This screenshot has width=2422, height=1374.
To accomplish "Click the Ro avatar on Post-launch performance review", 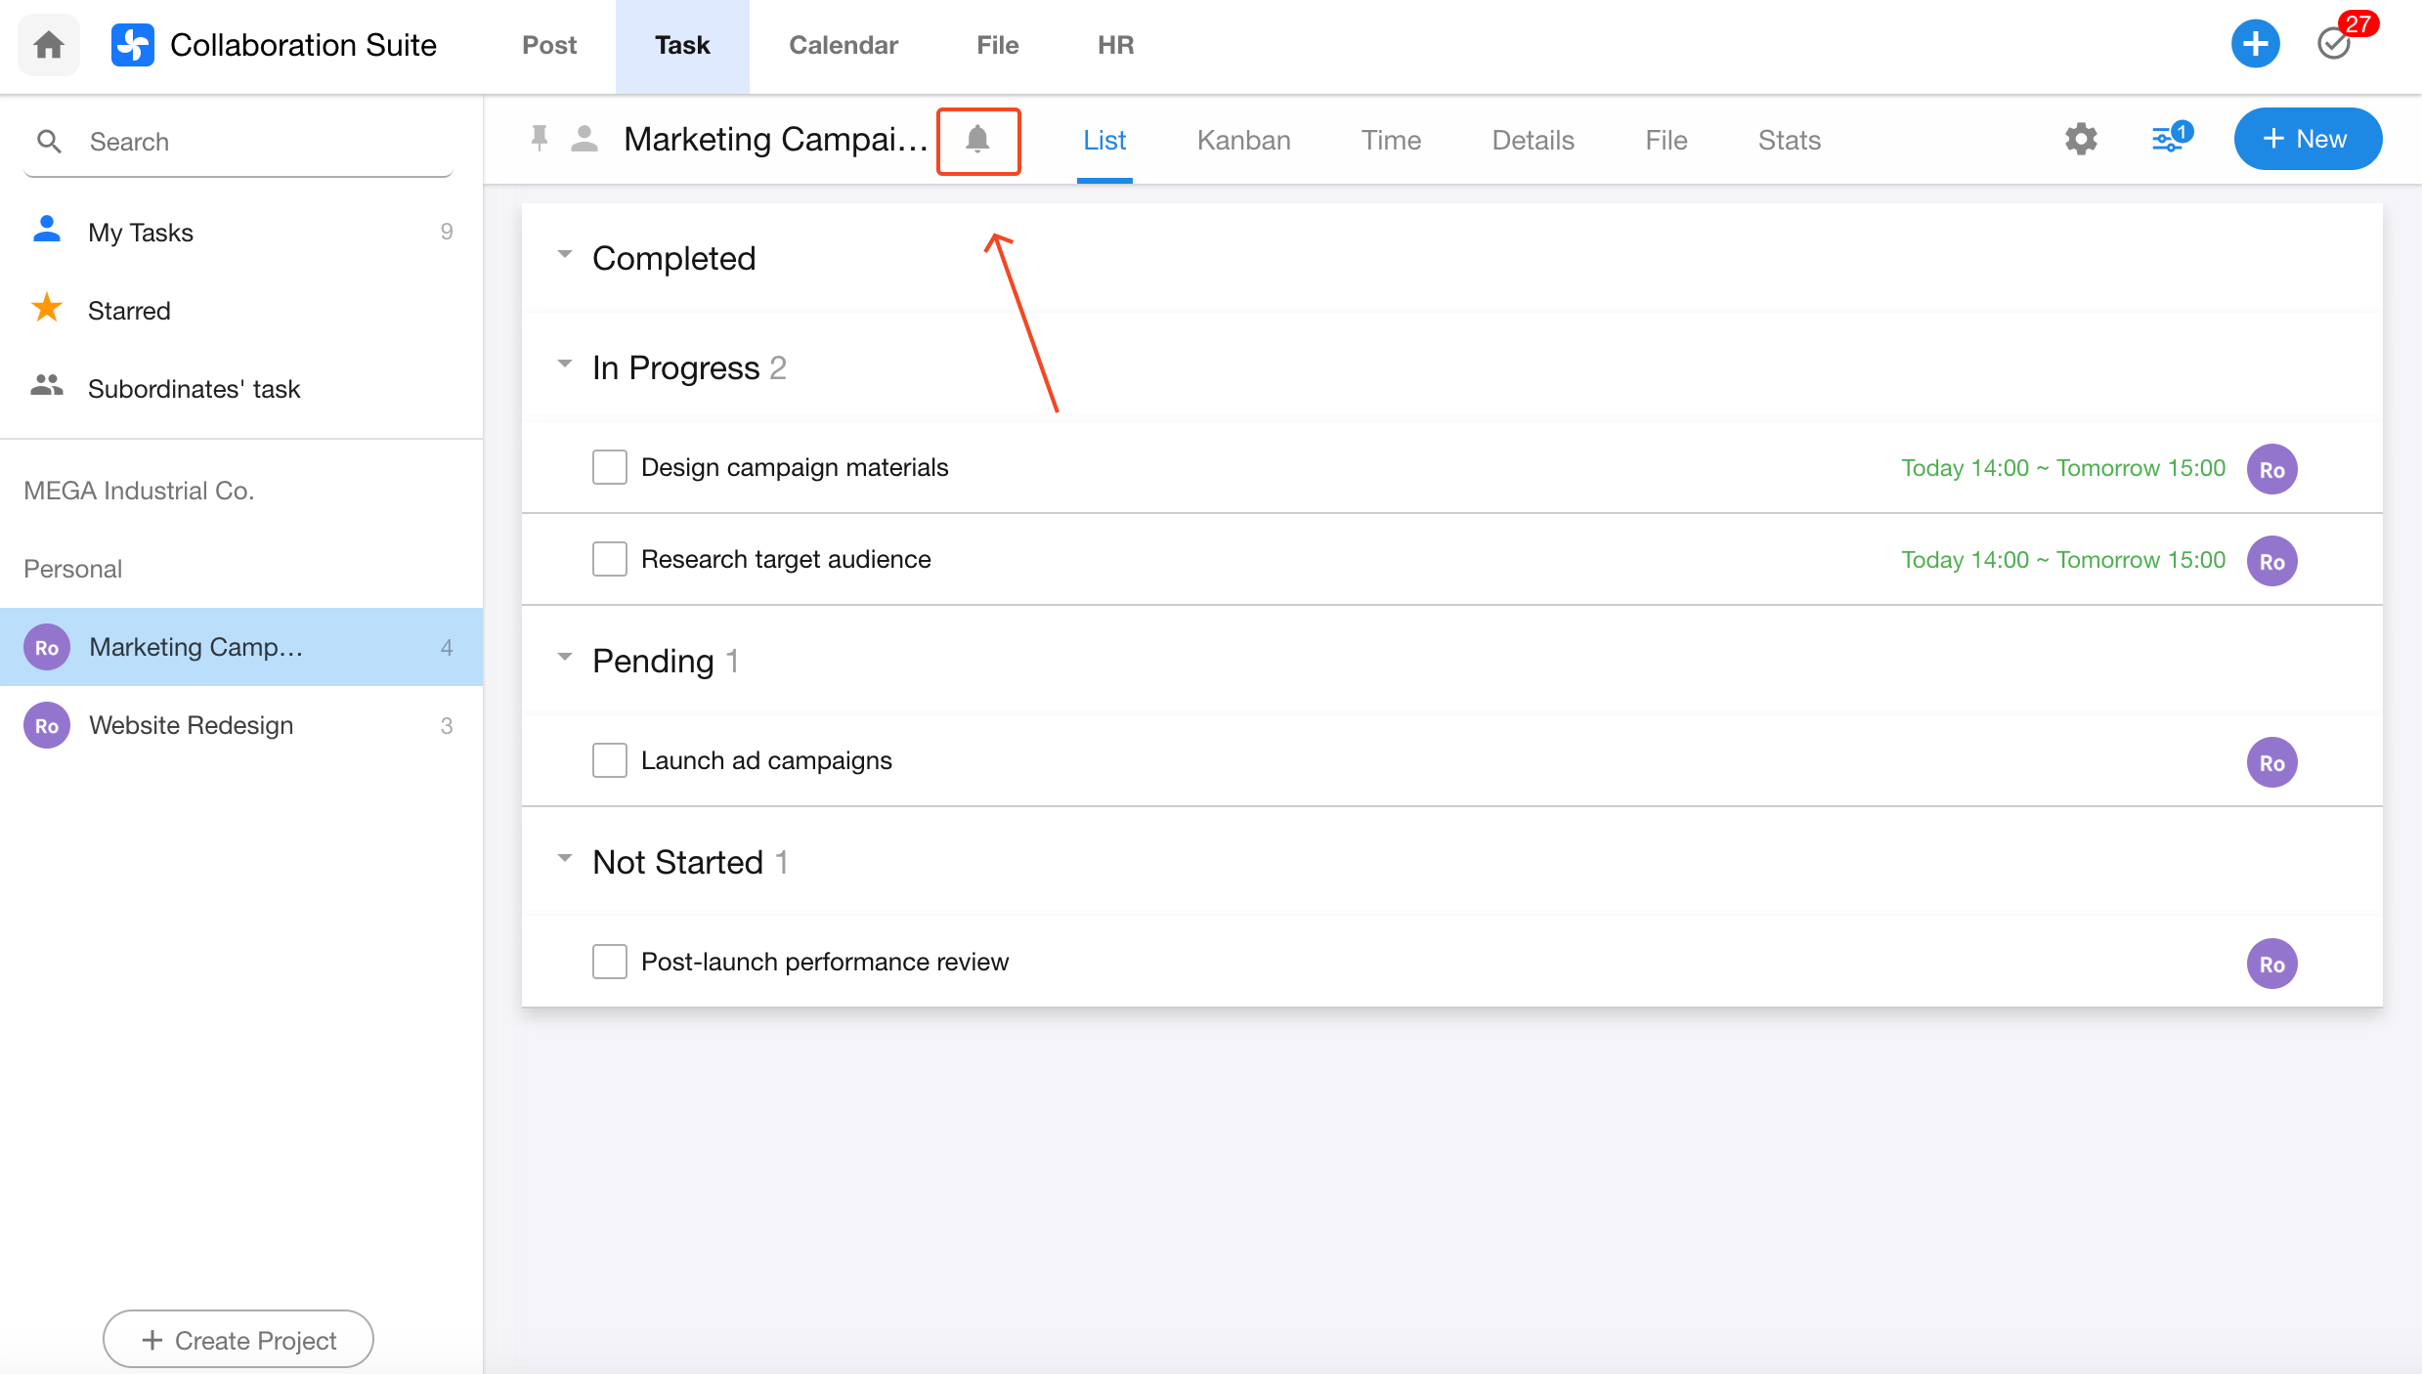I will 2271,964.
